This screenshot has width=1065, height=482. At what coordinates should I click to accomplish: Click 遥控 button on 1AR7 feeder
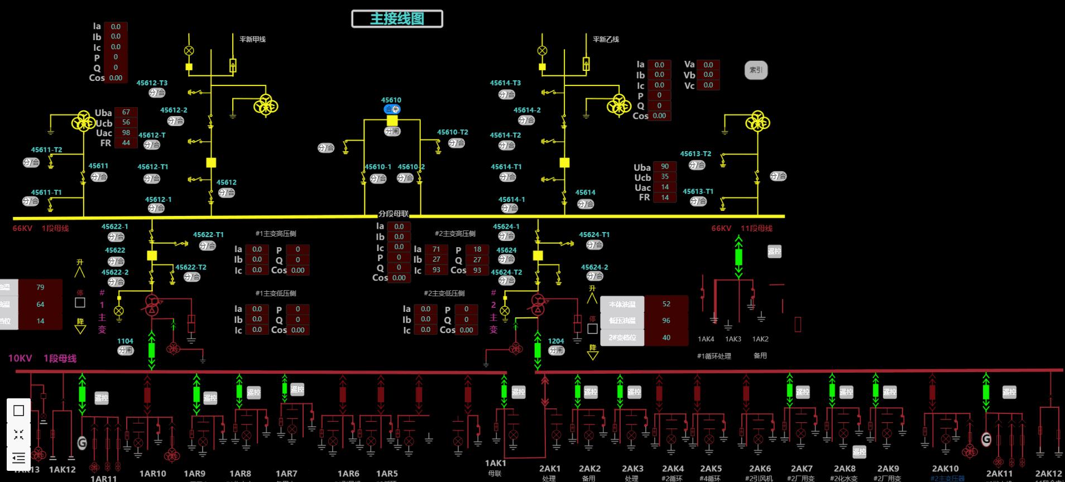point(298,389)
